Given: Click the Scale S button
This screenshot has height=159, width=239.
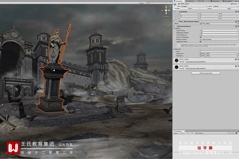Looking at the screenshot, I should tap(176, 19).
